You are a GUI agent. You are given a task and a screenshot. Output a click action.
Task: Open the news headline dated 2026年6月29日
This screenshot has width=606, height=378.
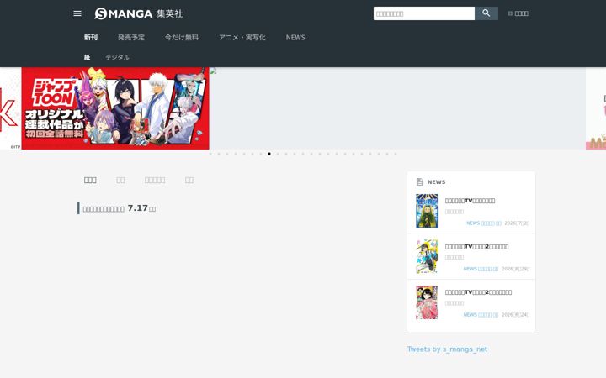[x=476, y=246]
